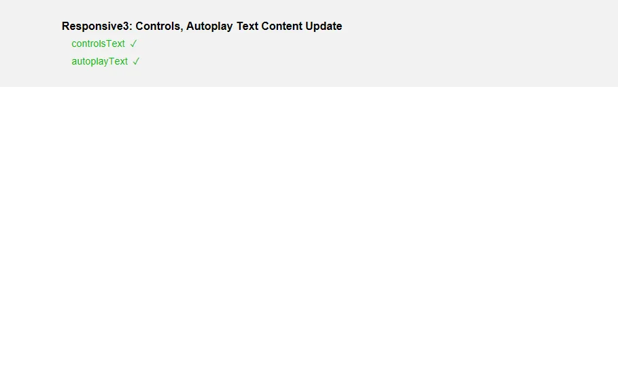Select the controlsText test result label
The image size is (618, 390).
coord(98,43)
